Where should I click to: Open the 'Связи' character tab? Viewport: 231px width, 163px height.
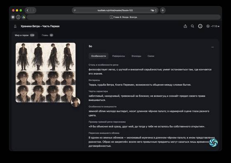click(151, 56)
